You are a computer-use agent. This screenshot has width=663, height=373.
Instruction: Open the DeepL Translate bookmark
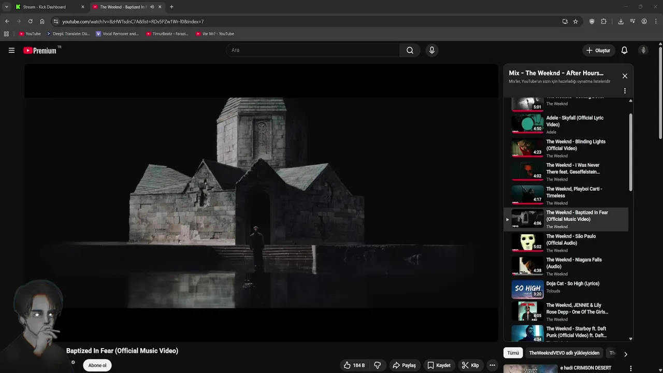tap(68, 34)
